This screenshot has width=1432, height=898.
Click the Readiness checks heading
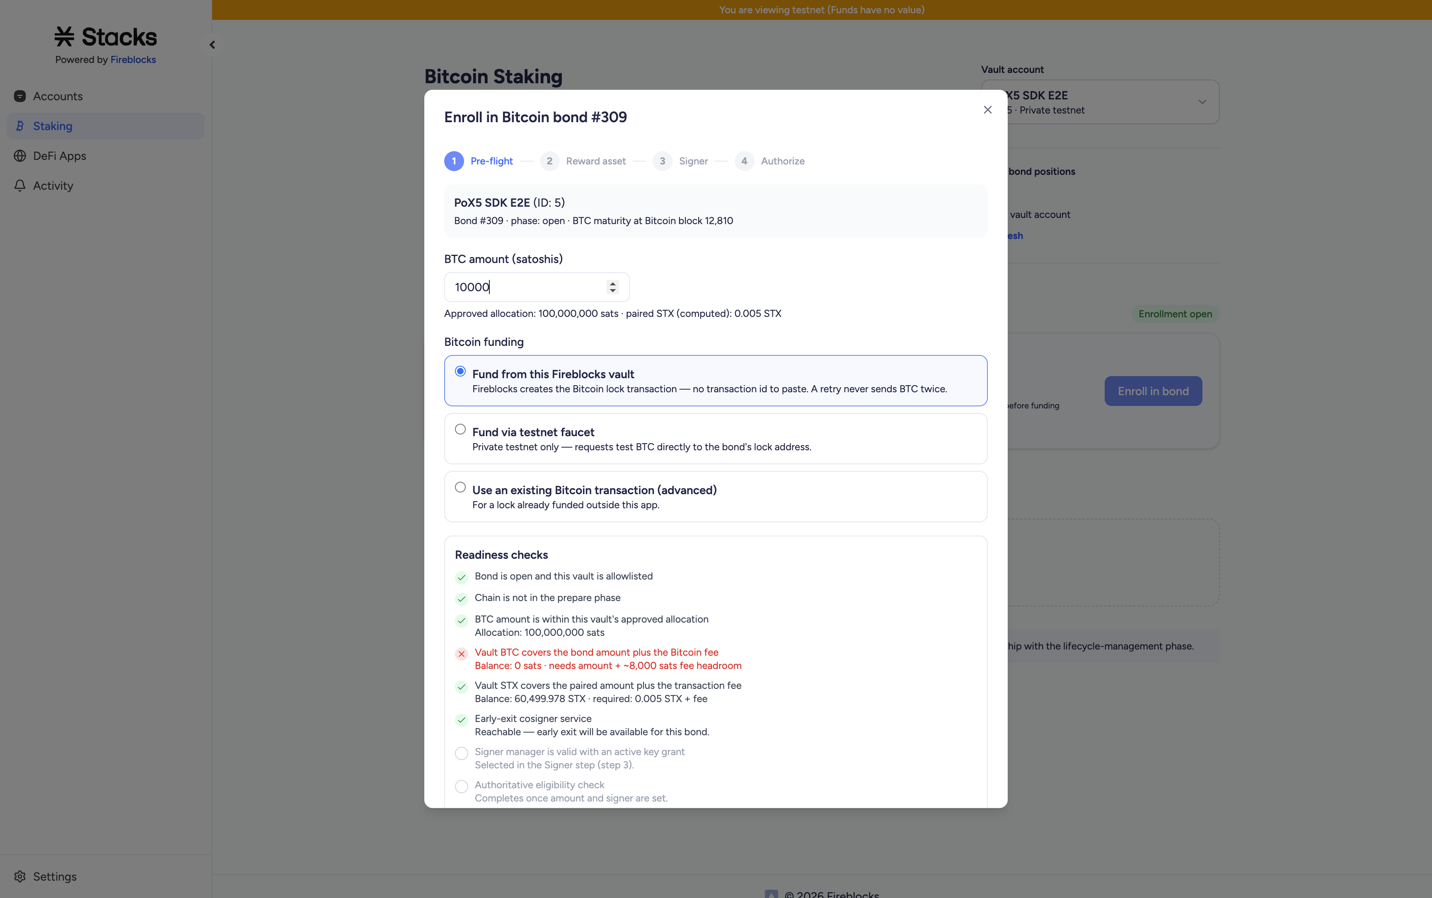501,555
